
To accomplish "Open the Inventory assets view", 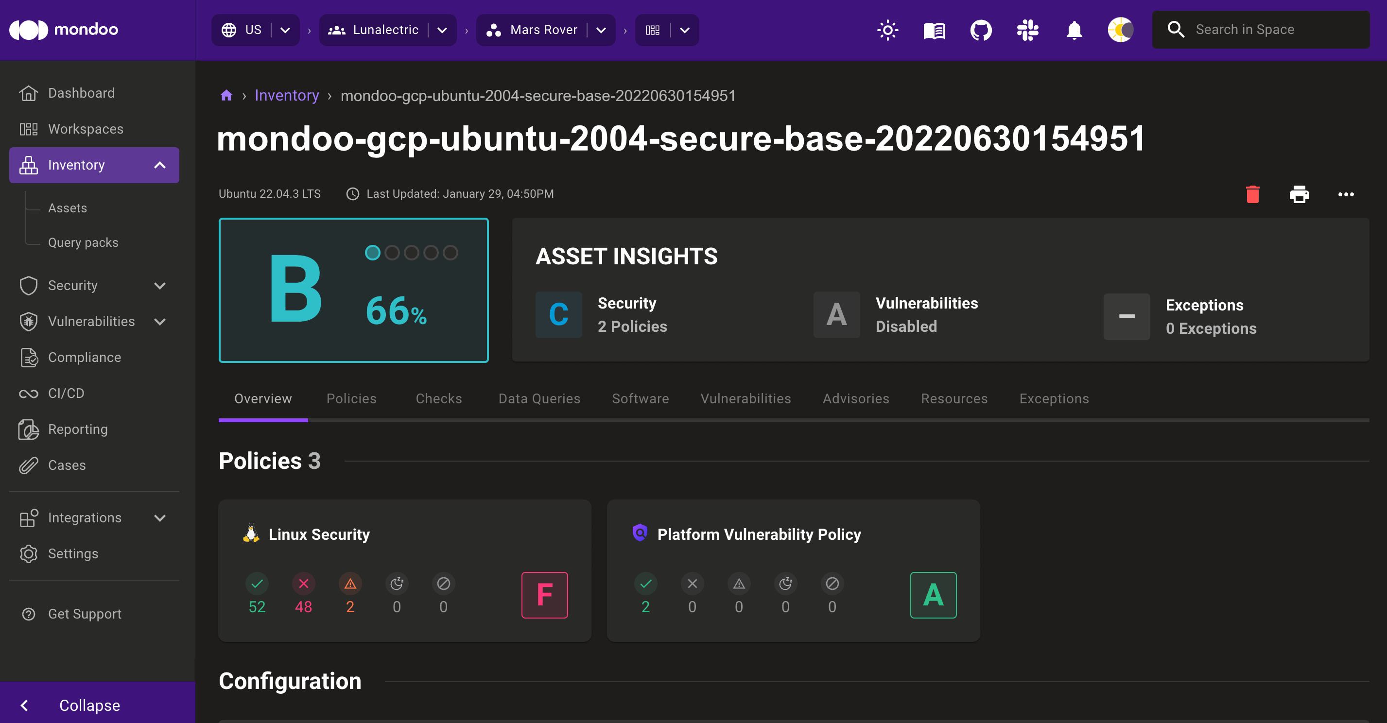I will pyautogui.click(x=68, y=208).
